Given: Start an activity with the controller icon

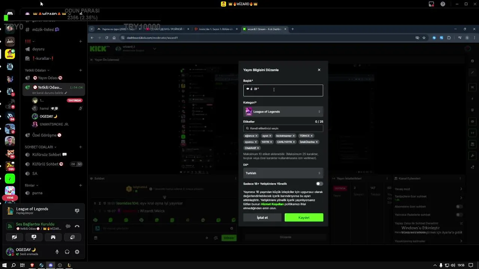Looking at the screenshot, I should click(53, 237).
